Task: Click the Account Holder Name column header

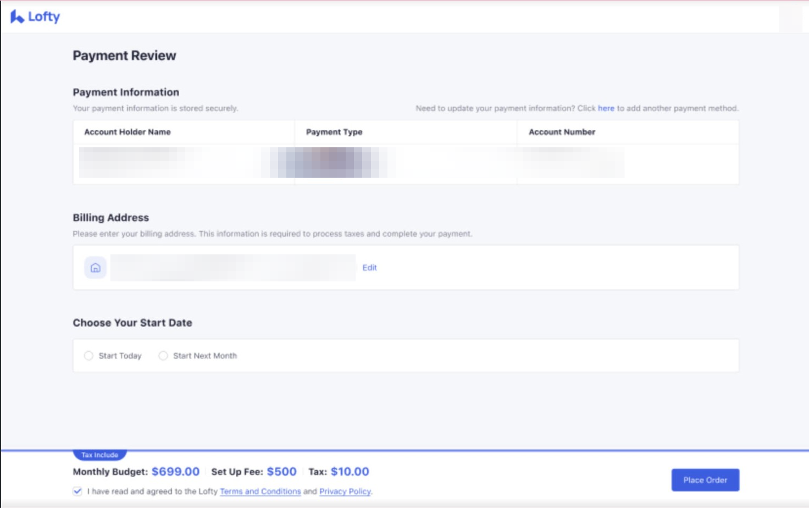Action: 128,132
